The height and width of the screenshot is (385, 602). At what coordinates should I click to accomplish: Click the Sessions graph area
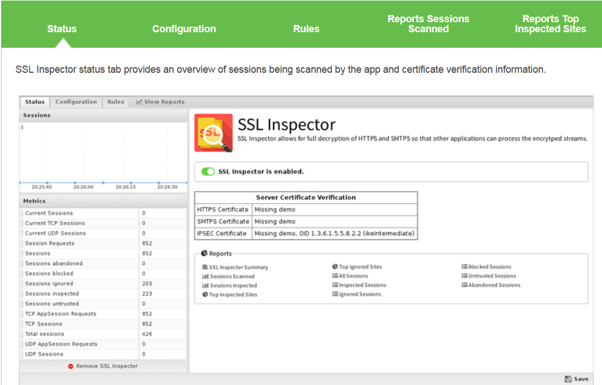103,153
